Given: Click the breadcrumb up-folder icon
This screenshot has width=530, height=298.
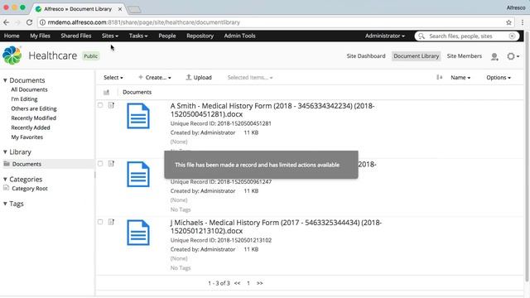Looking at the screenshot, I should click(107, 92).
